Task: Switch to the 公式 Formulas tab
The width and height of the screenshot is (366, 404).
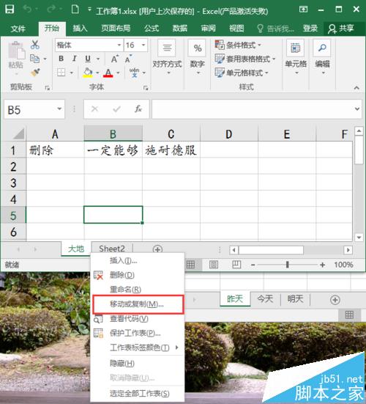Action: pos(152,29)
